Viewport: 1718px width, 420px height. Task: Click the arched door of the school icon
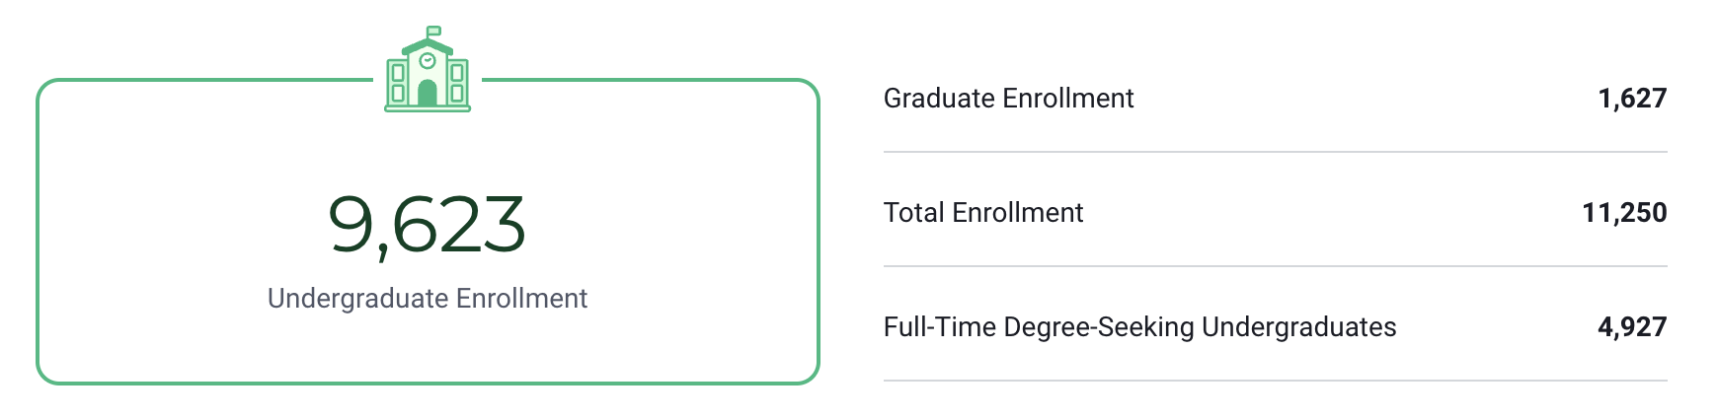coord(428,93)
